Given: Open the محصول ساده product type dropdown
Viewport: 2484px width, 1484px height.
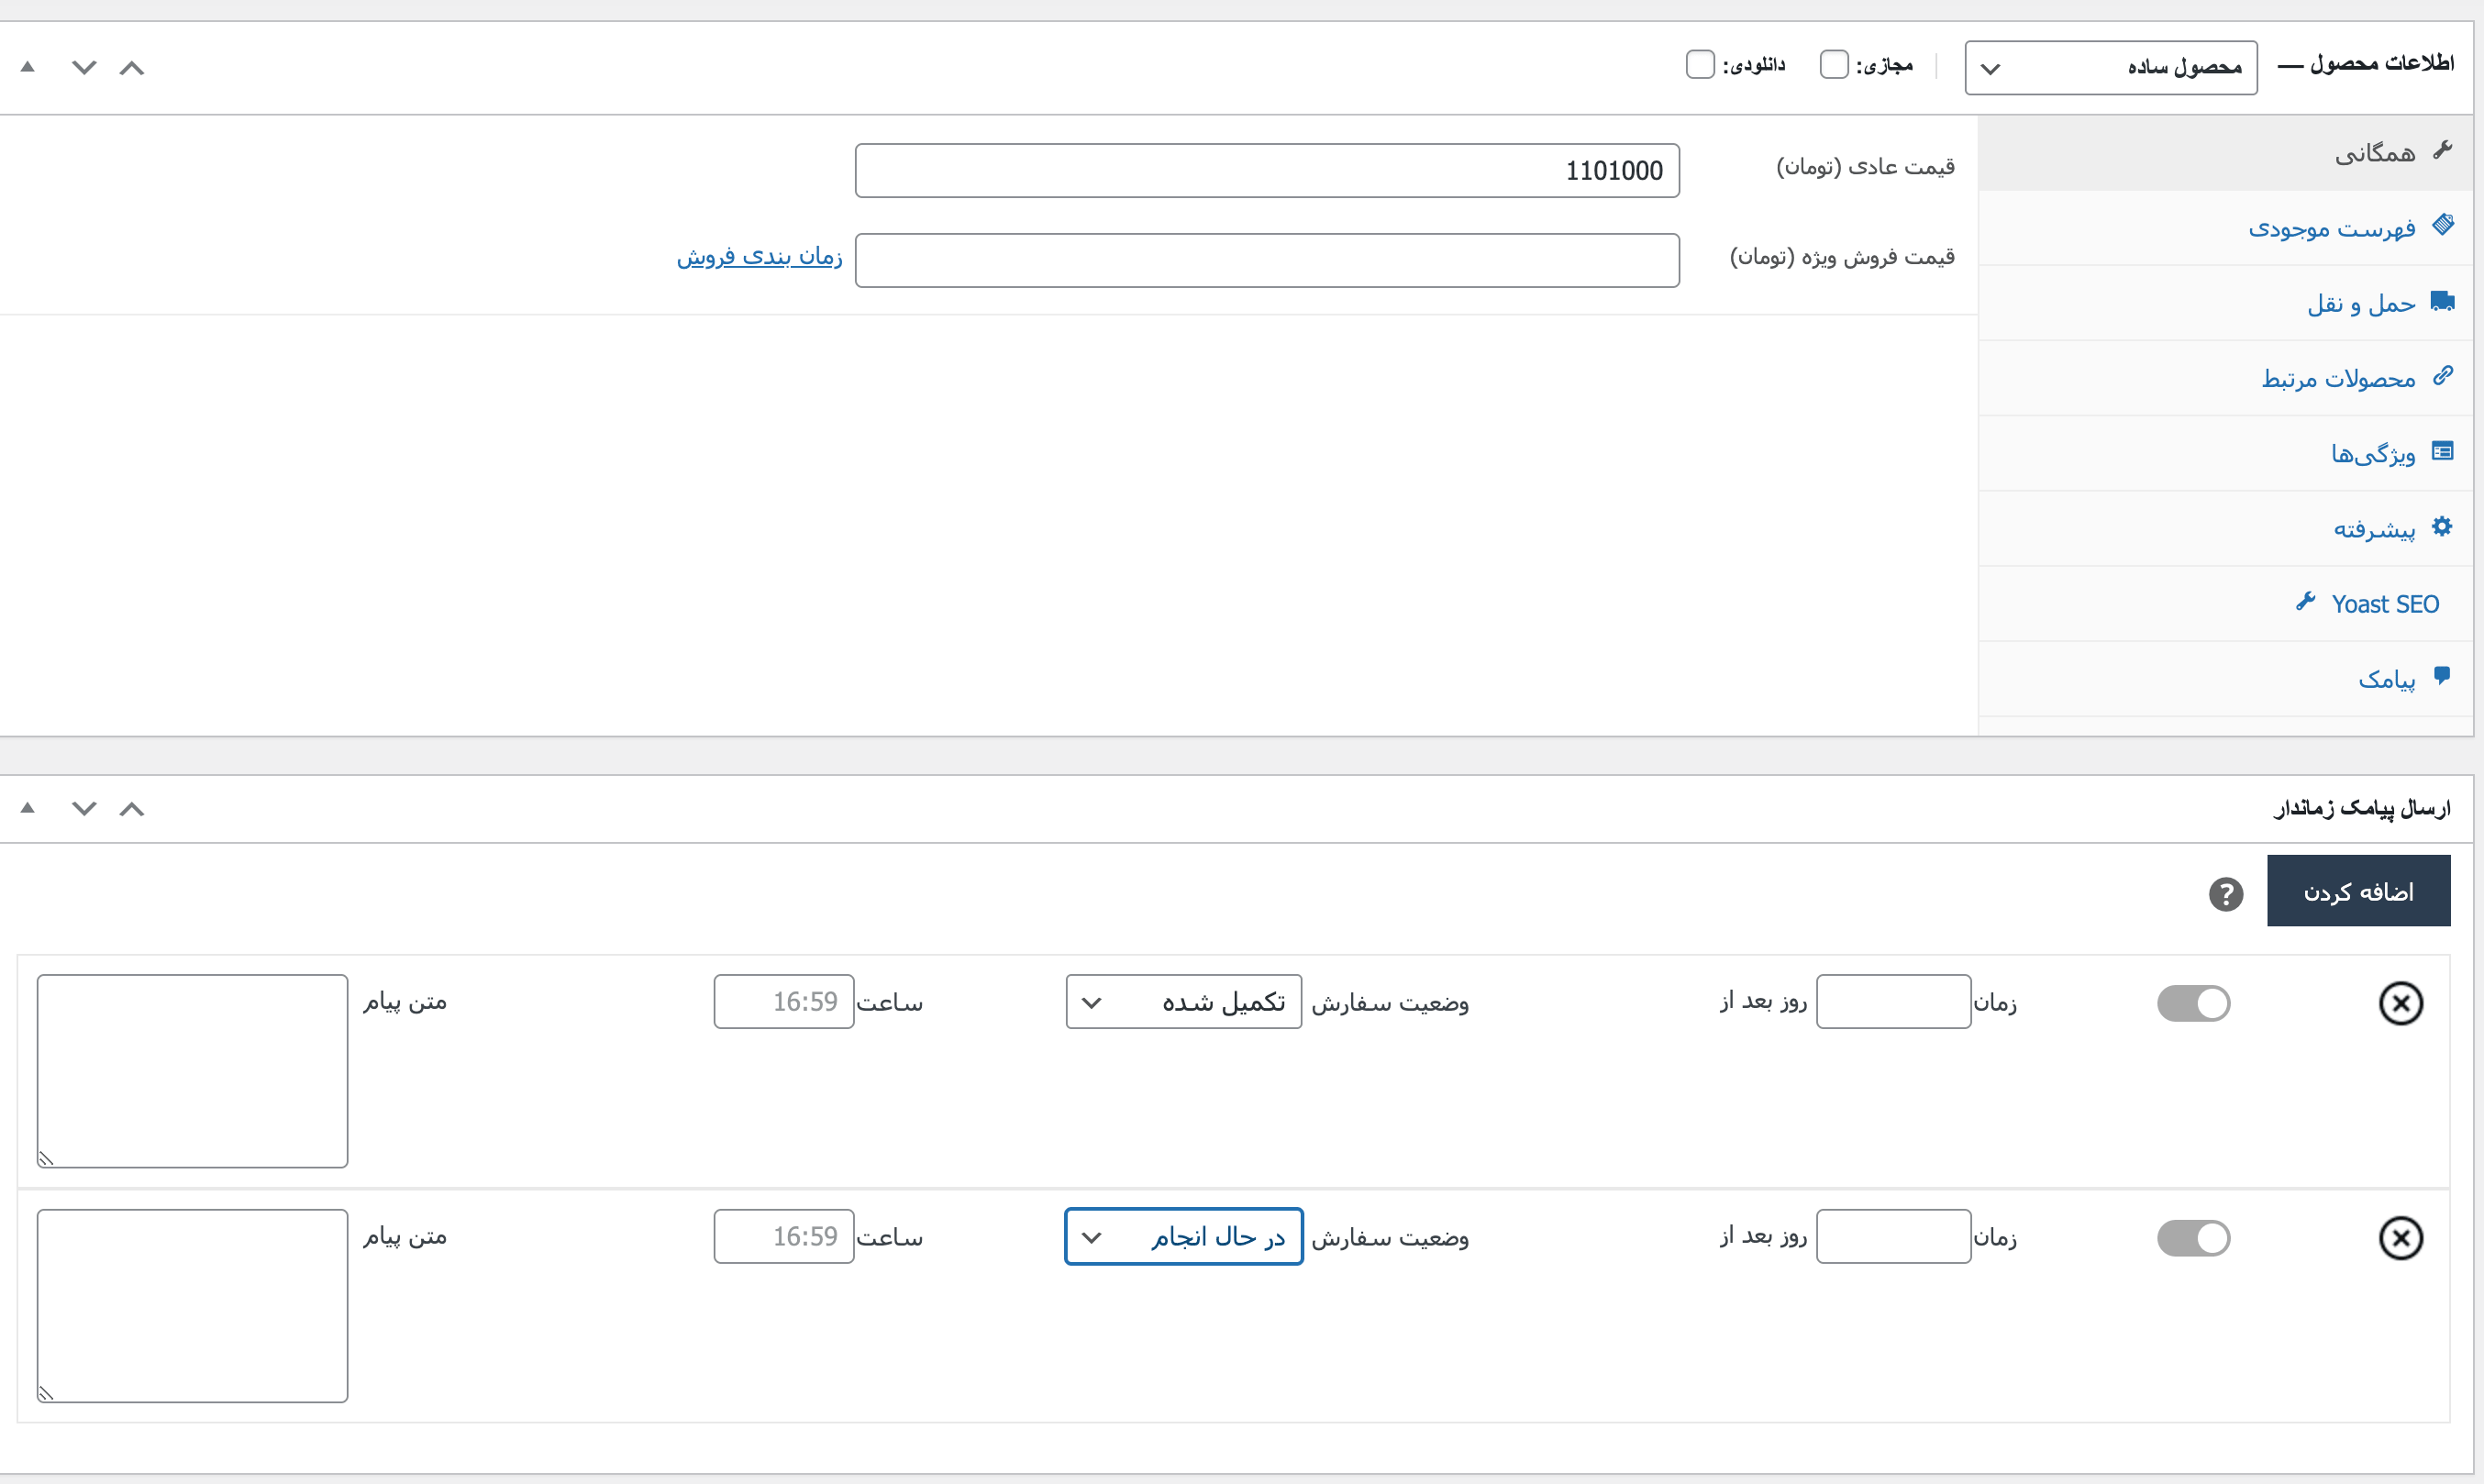Looking at the screenshot, I should click(x=2111, y=68).
